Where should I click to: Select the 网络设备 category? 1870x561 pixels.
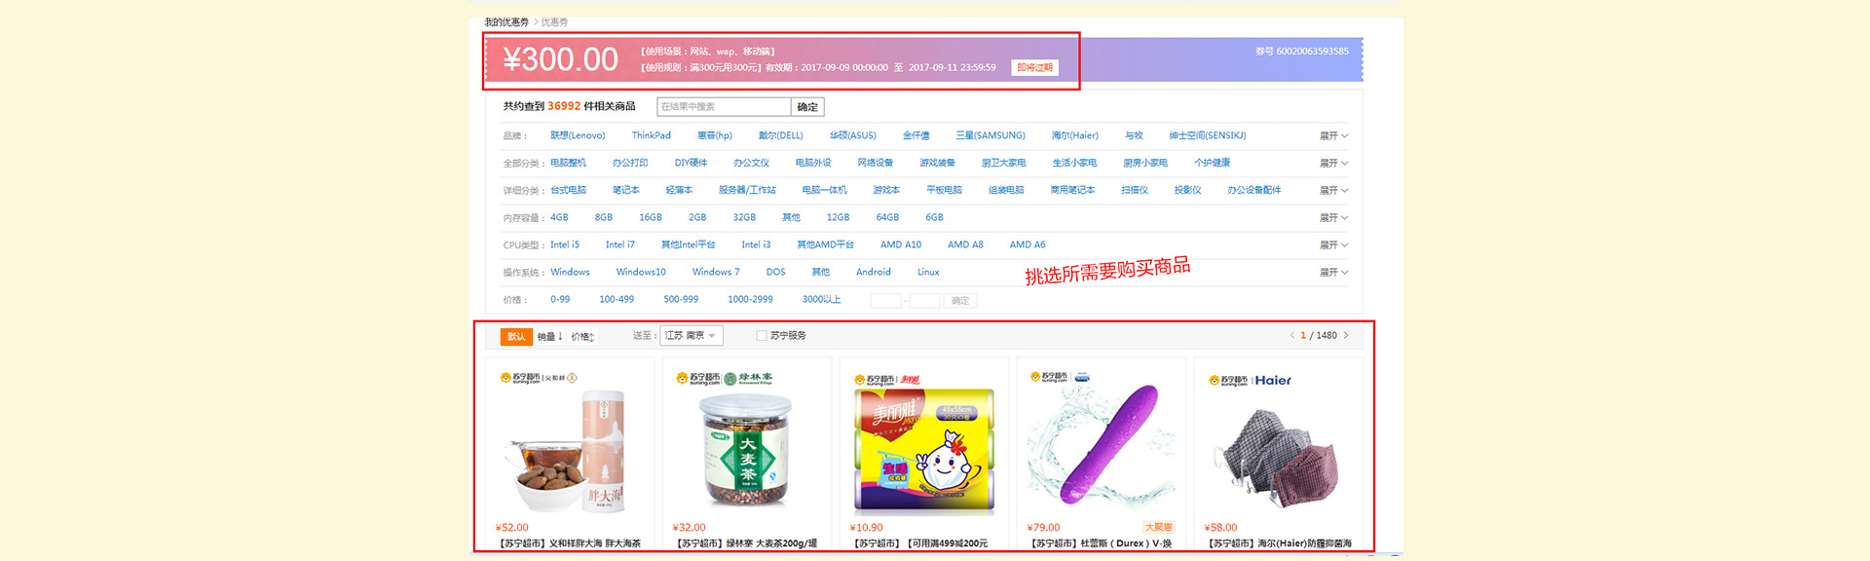coord(875,163)
